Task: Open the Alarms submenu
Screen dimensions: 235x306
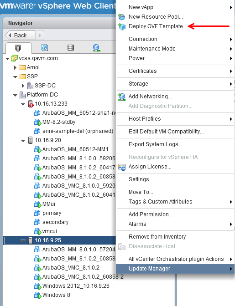Action: 175,224
